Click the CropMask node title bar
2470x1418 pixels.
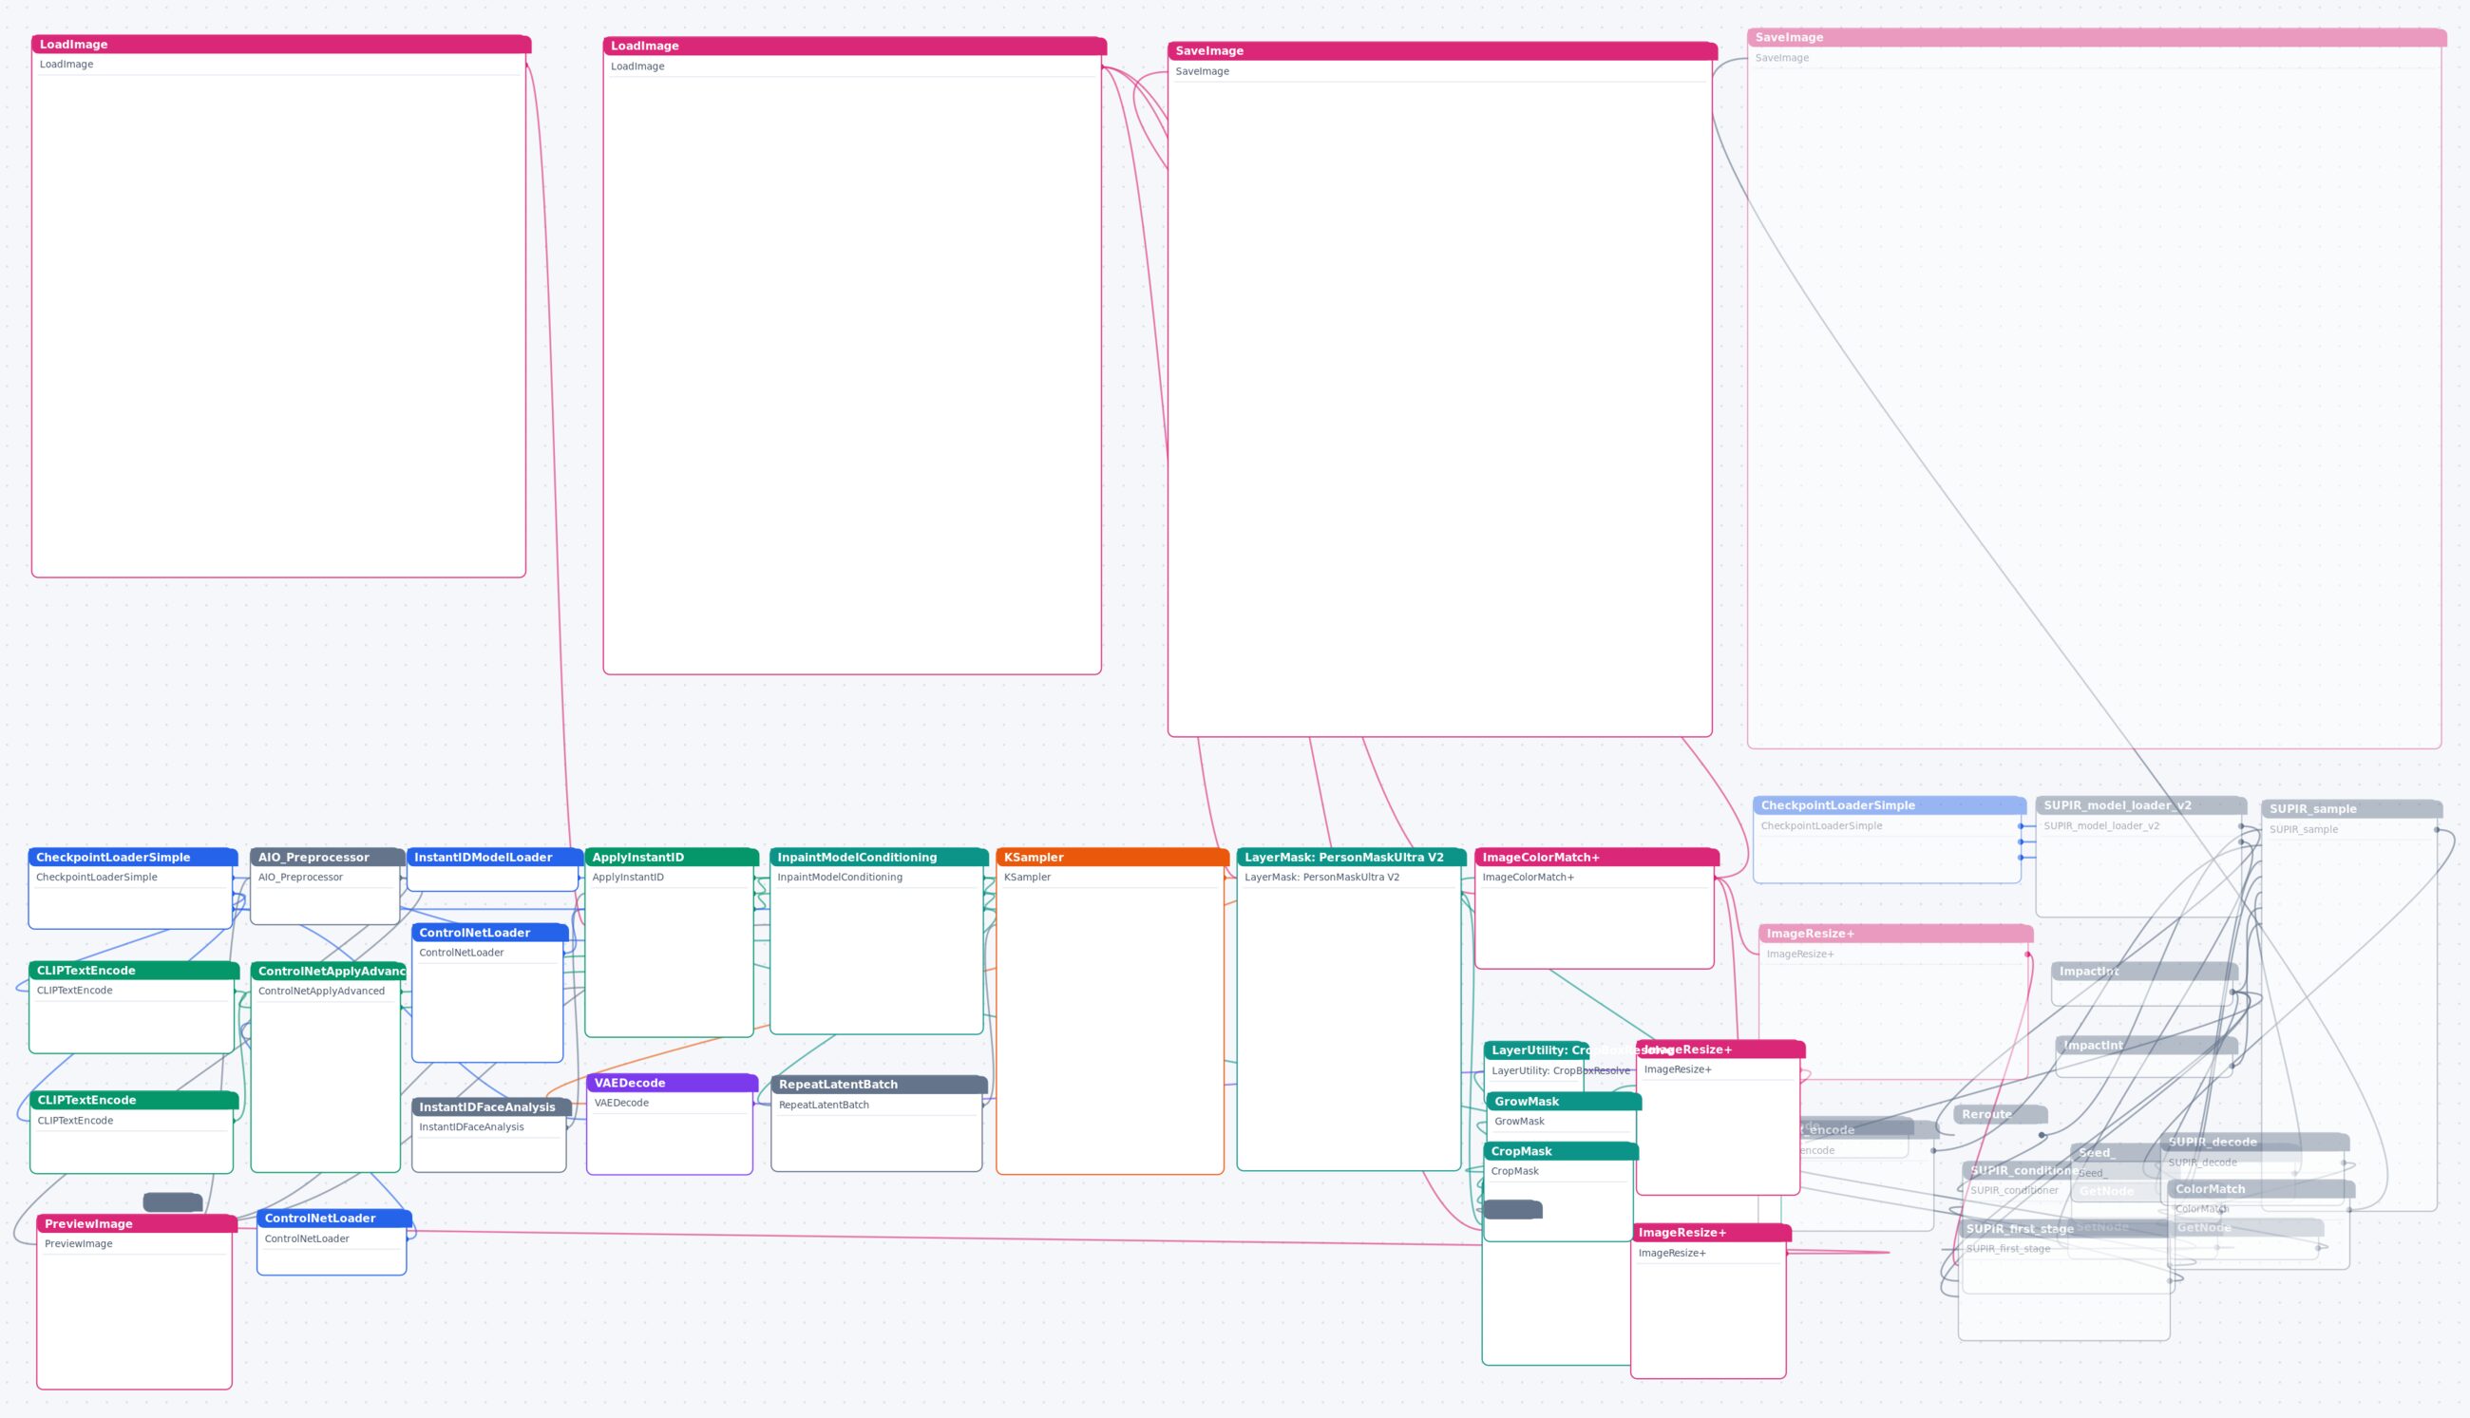(x=1559, y=1151)
